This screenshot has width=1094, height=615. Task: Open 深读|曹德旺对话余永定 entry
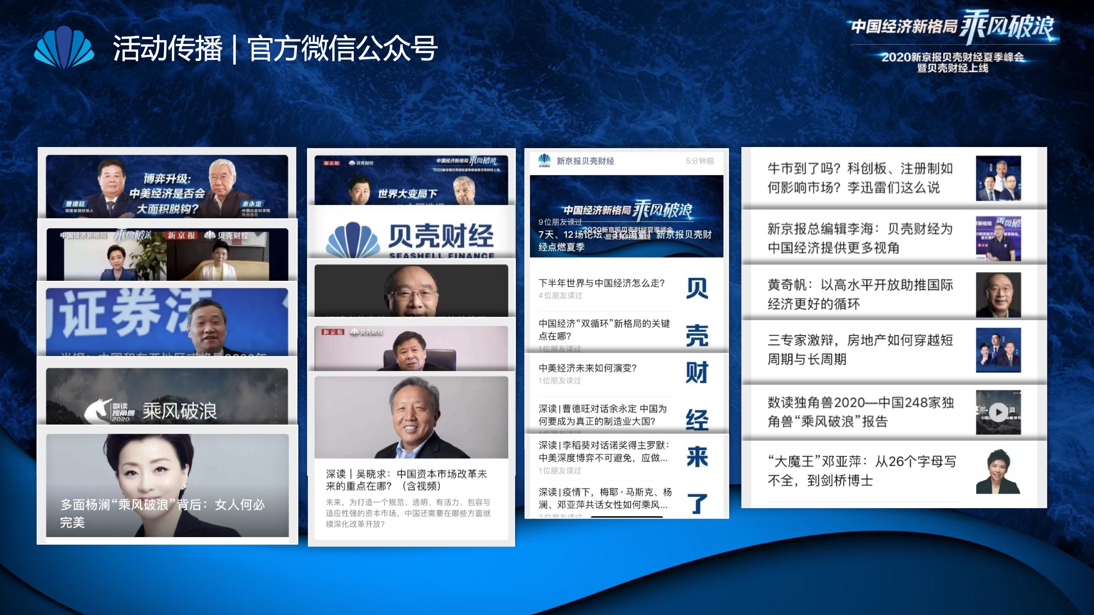tap(602, 415)
